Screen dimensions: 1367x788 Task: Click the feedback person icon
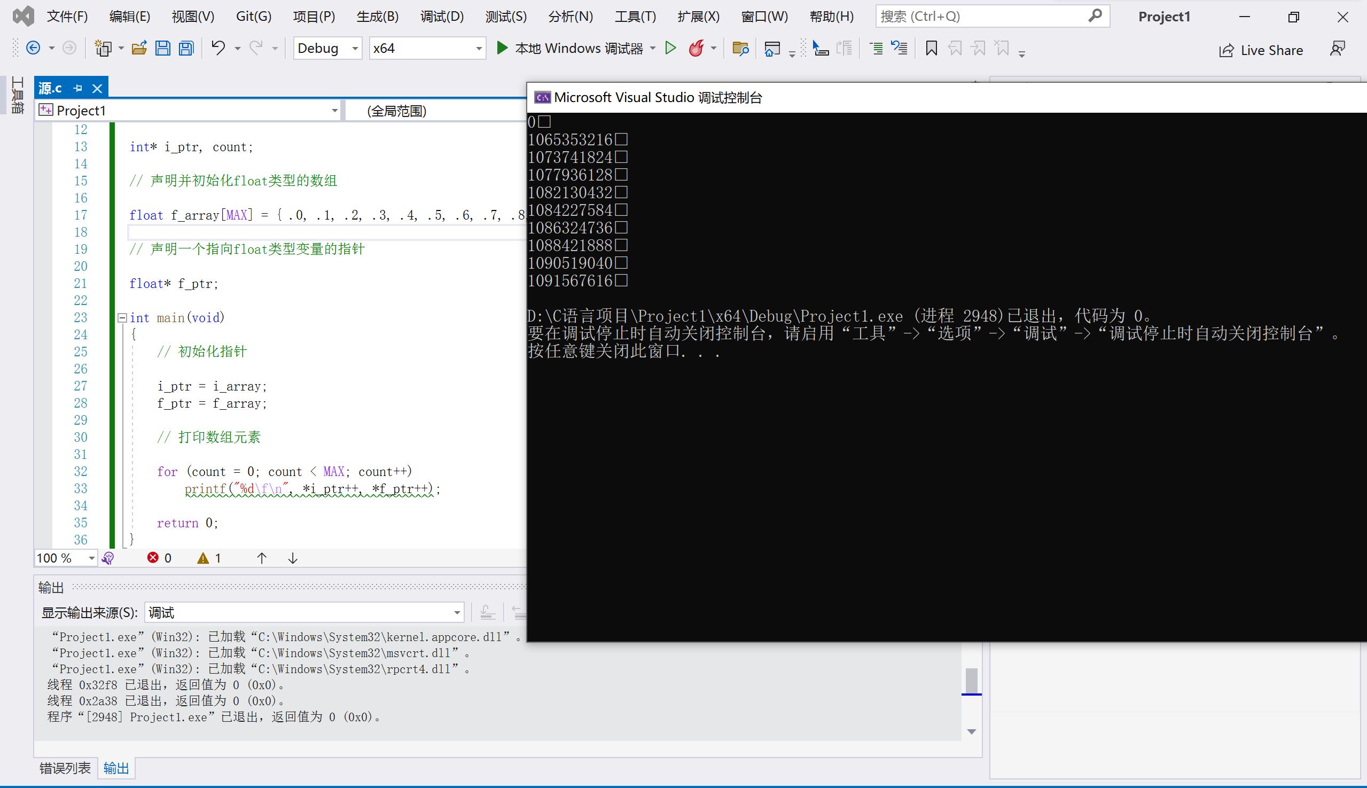1337,48
